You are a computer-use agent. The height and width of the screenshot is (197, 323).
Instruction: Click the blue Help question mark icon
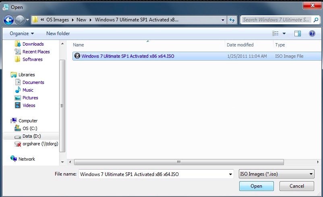(x=312, y=34)
